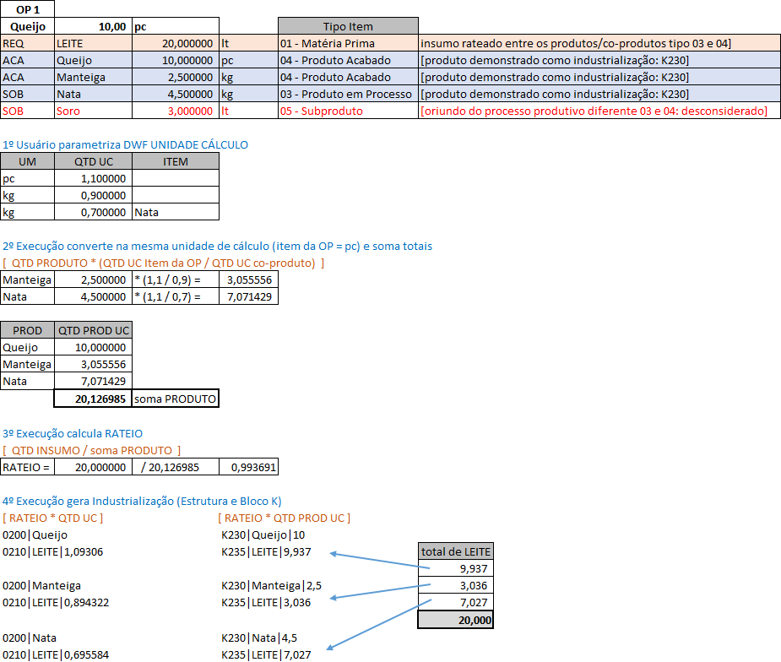781x662 pixels.
Task: Select the rateio result '0,993691'
Action: [x=248, y=467]
